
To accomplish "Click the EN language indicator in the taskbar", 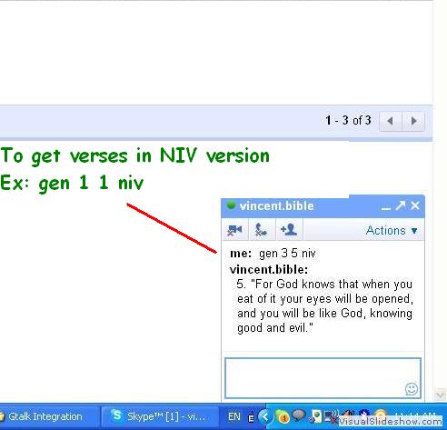I will click(x=233, y=417).
